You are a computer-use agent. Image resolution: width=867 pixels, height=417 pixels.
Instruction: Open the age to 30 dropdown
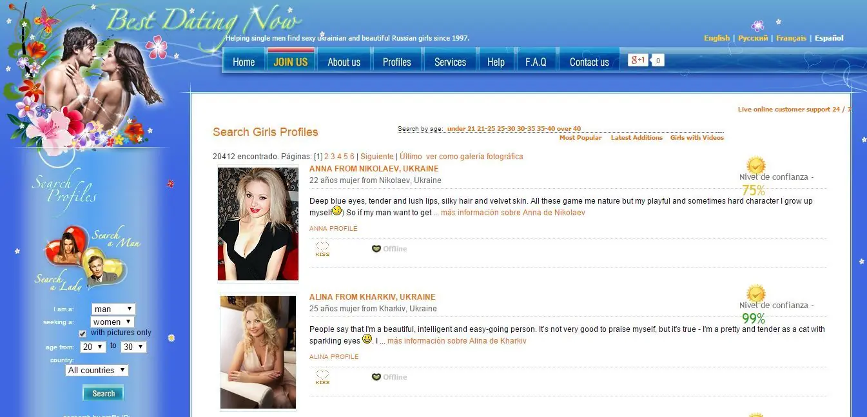133,347
